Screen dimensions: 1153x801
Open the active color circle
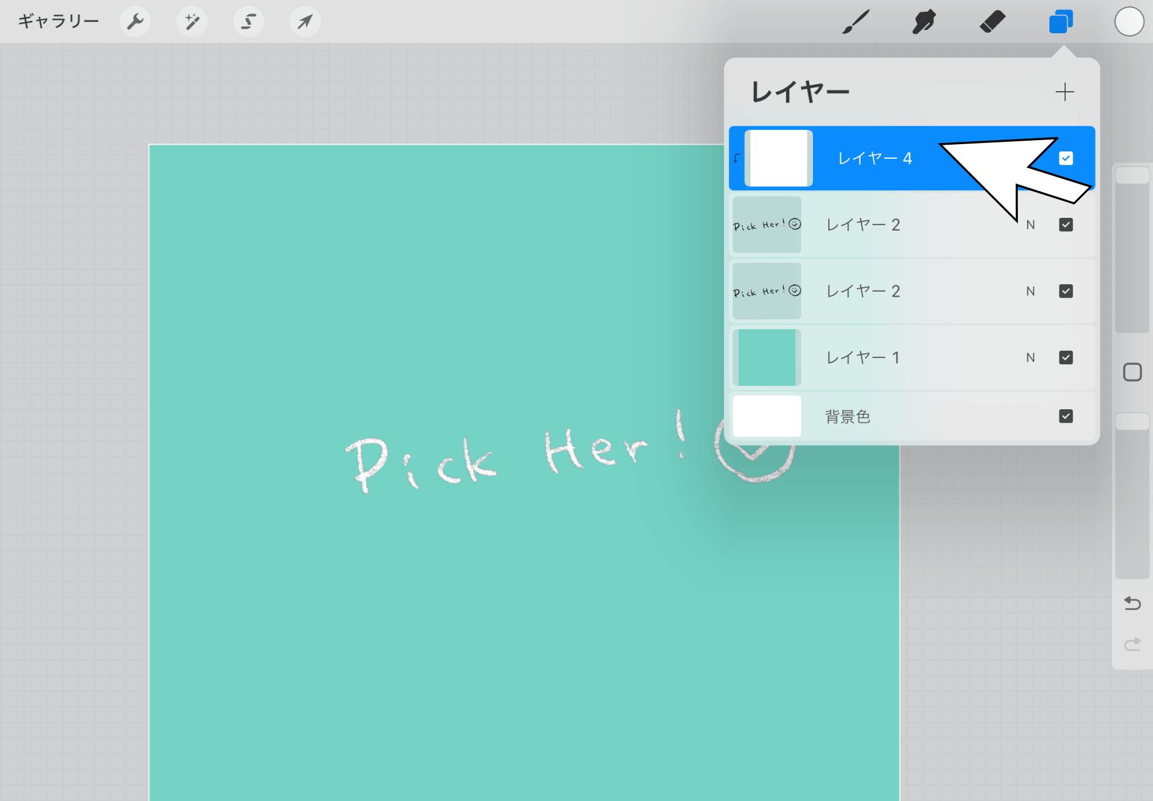click(1129, 22)
